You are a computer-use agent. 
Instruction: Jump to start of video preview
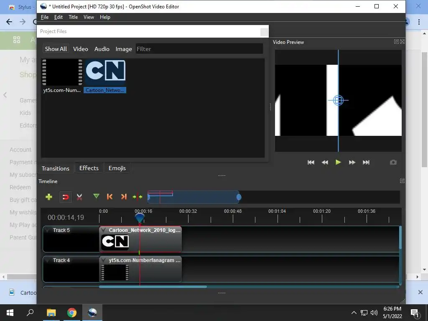point(311,163)
